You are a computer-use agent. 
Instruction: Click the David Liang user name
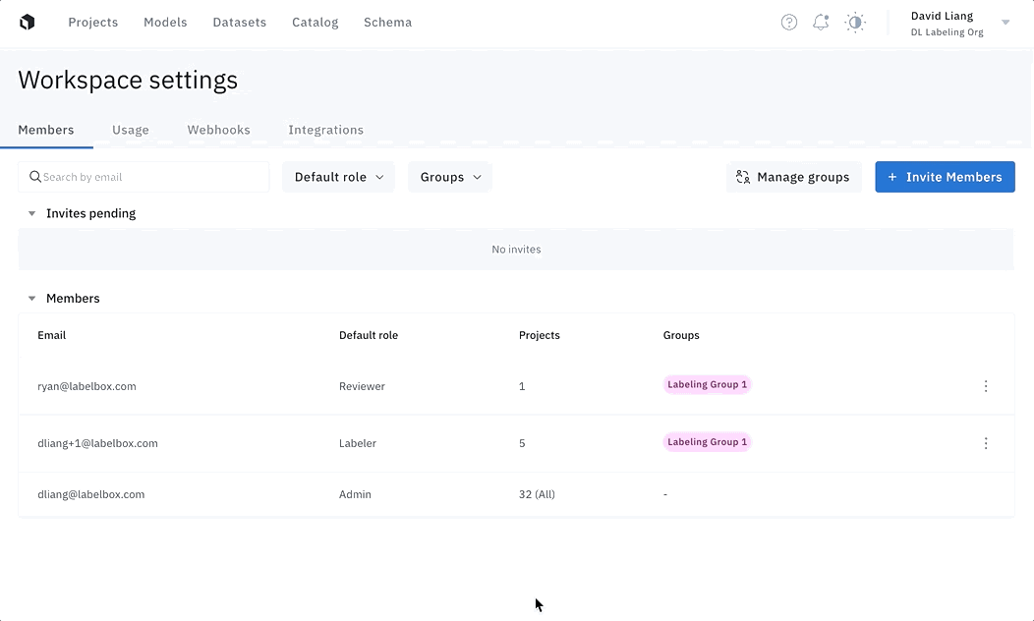[942, 16]
